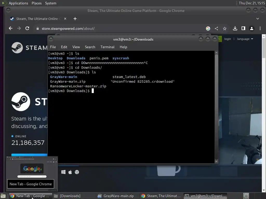Select the terminal vm3@vm3 taskbar item
Image resolution: width=266 pixels, height=199 pixels.
click(x=205, y=196)
